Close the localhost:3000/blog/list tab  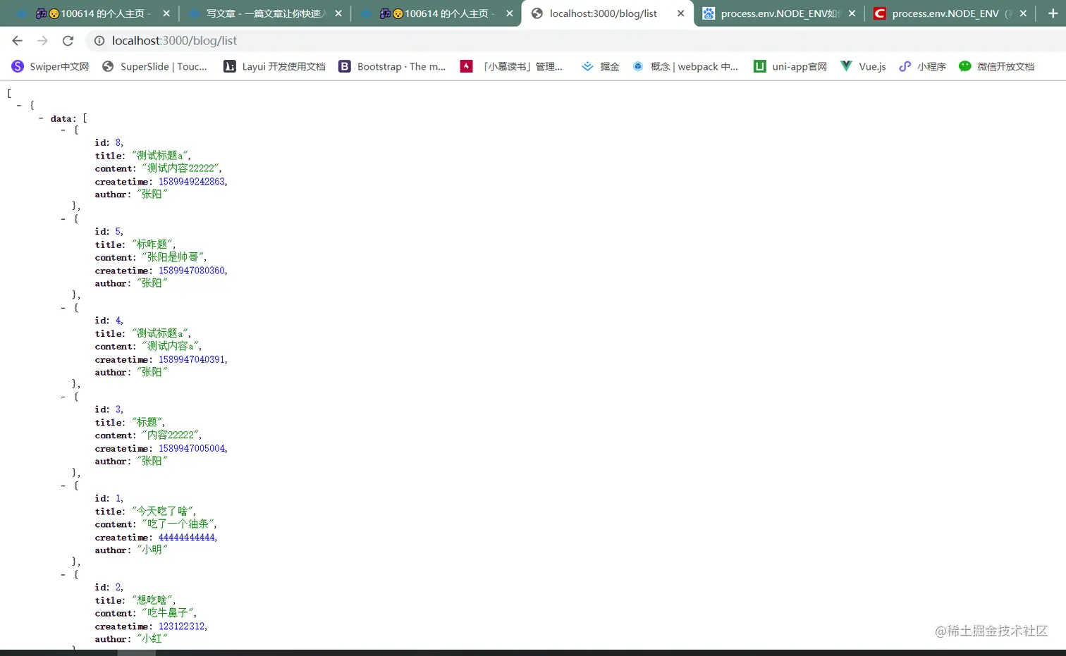680,13
